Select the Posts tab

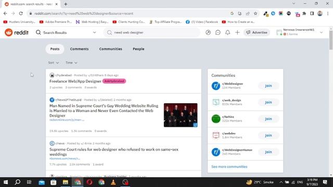[x=55, y=49]
